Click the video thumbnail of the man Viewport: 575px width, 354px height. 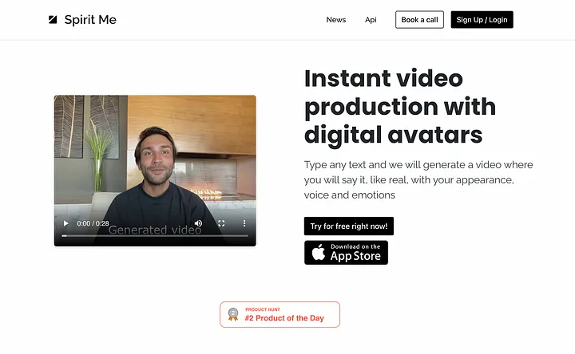tap(155, 157)
